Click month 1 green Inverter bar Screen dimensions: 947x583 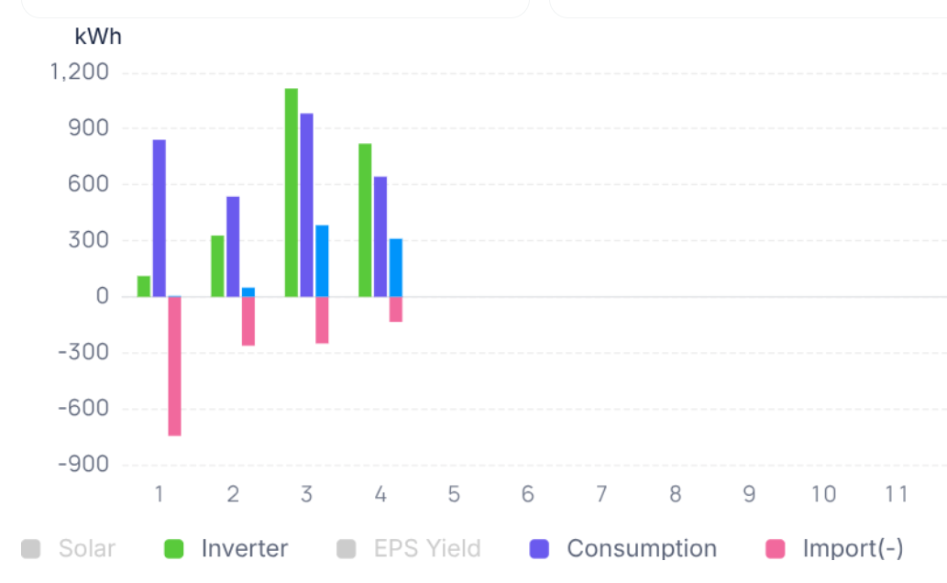click(144, 286)
